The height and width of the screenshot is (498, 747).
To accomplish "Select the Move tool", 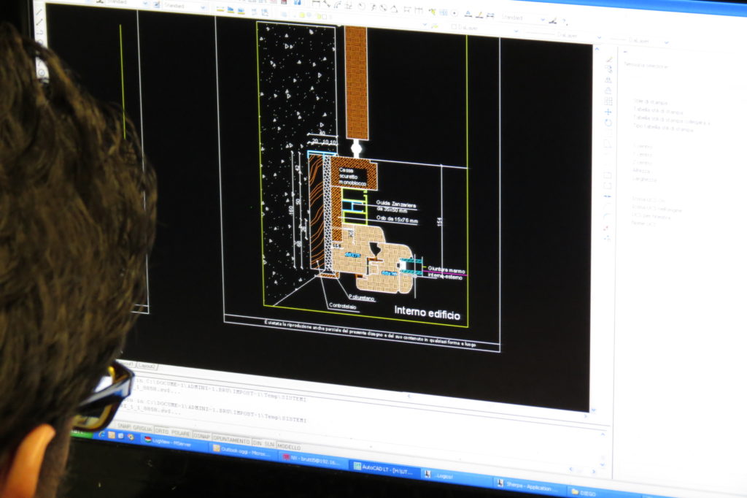I will pyautogui.click(x=608, y=112).
